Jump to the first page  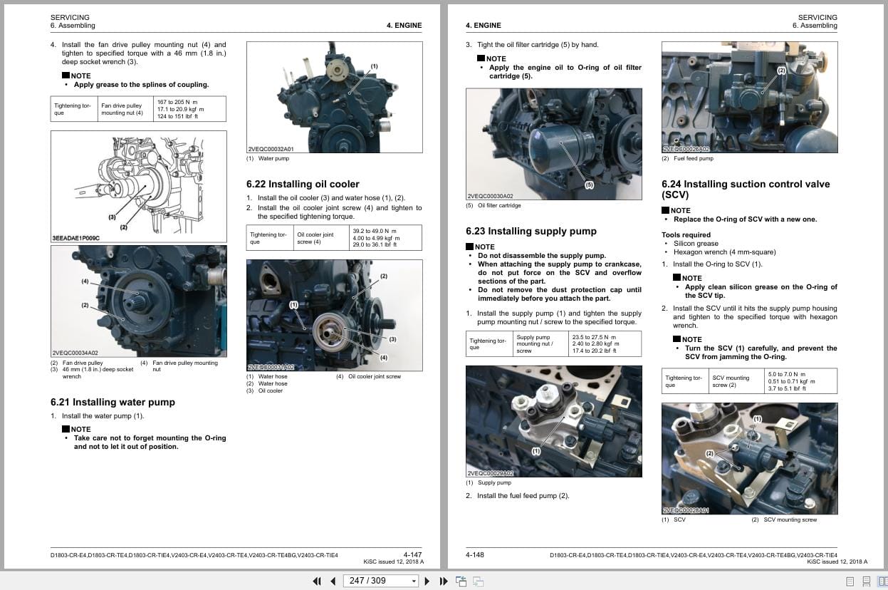[x=317, y=581]
